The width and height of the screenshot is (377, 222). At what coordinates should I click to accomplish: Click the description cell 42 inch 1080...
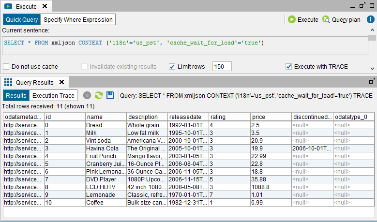[147, 187]
